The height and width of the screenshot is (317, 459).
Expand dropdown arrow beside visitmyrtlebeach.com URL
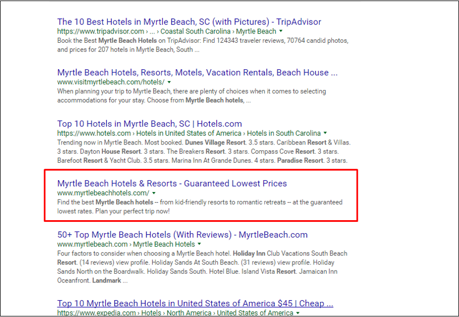[x=169, y=82]
